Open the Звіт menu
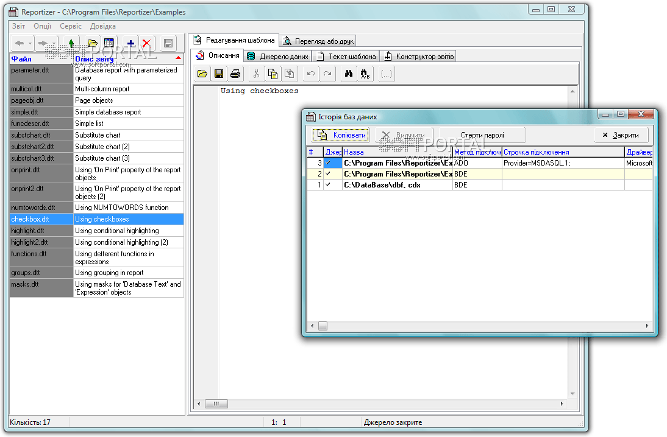 pos(18,26)
